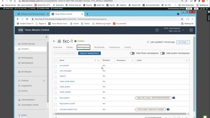
Task: Click the table horizontal scrollbar
Action: (120, 114)
